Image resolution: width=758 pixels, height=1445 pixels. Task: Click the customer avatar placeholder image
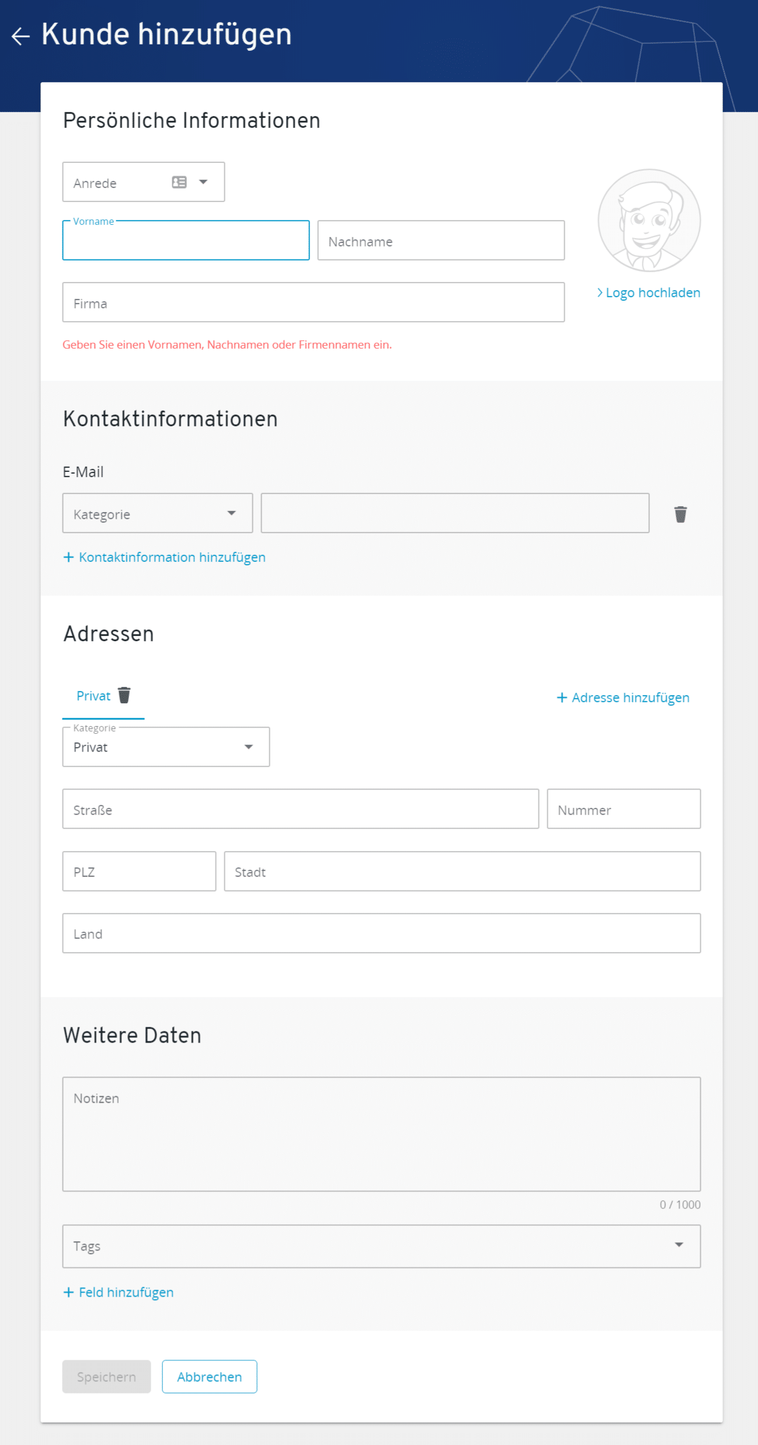point(649,221)
